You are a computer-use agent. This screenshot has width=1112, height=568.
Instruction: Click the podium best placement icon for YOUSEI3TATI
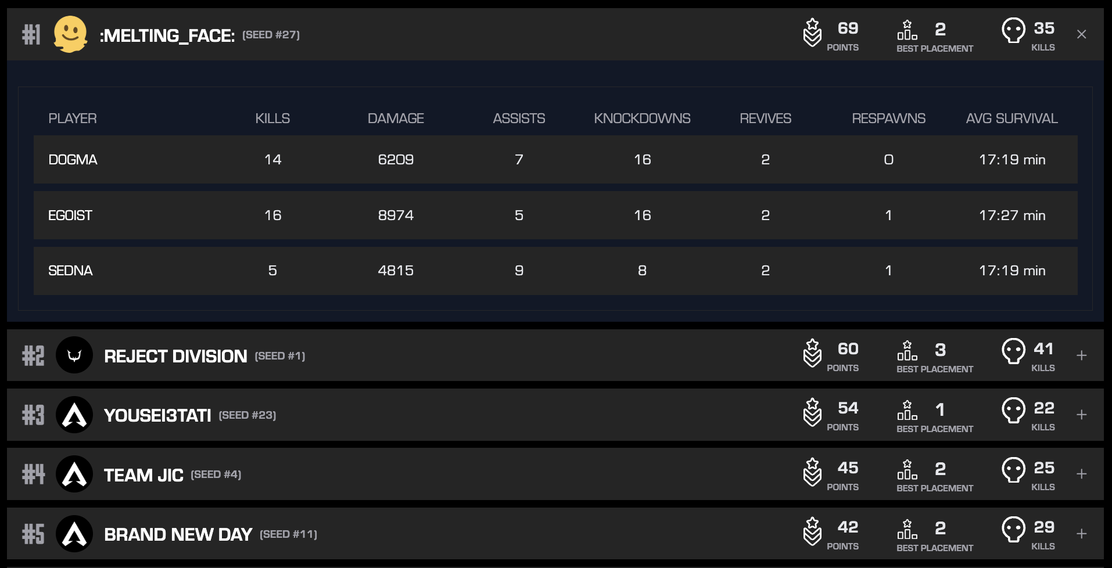pyautogui.click(x=907, y=409)
